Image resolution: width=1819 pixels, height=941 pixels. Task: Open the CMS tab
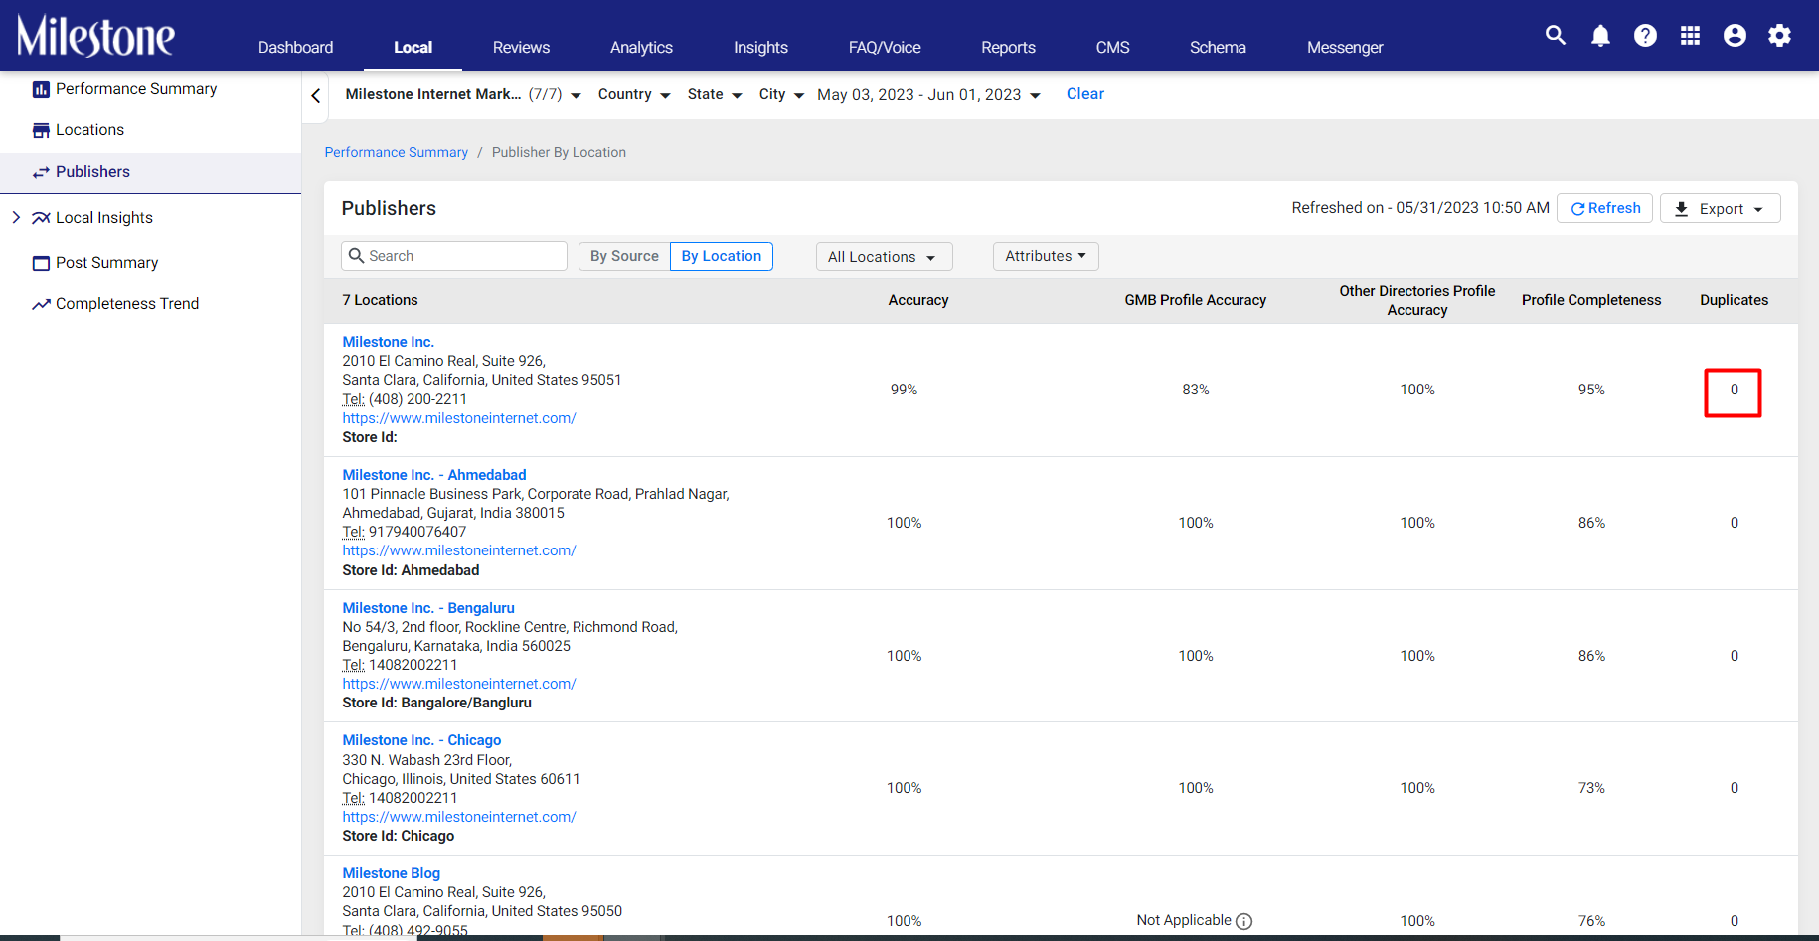point(1112,47)
